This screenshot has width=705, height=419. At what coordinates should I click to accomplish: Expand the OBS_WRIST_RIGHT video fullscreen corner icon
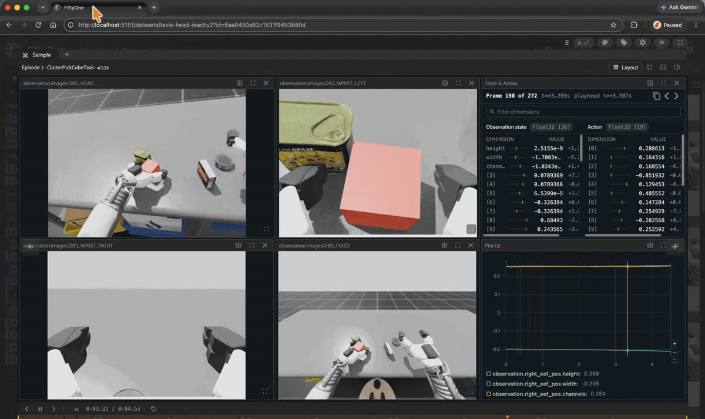pos(264,391)
